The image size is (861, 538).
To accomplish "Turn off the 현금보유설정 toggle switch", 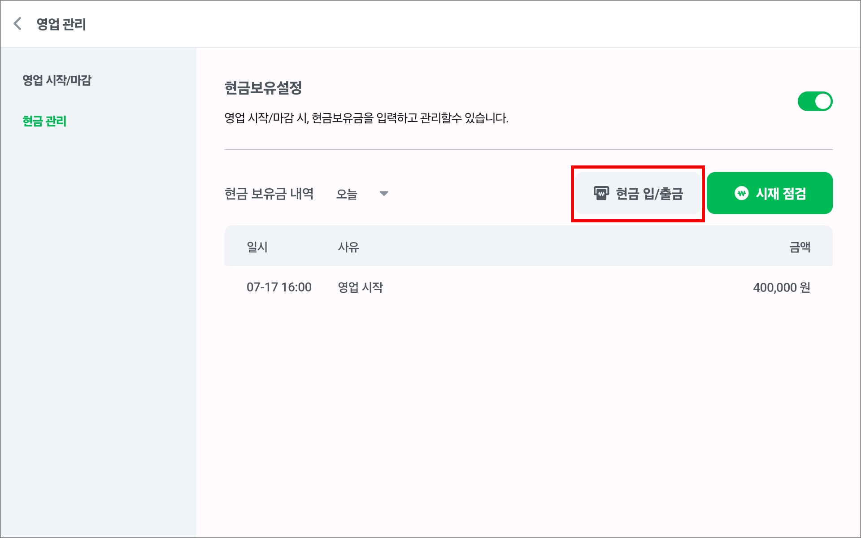I will click(x=815, y=101).
